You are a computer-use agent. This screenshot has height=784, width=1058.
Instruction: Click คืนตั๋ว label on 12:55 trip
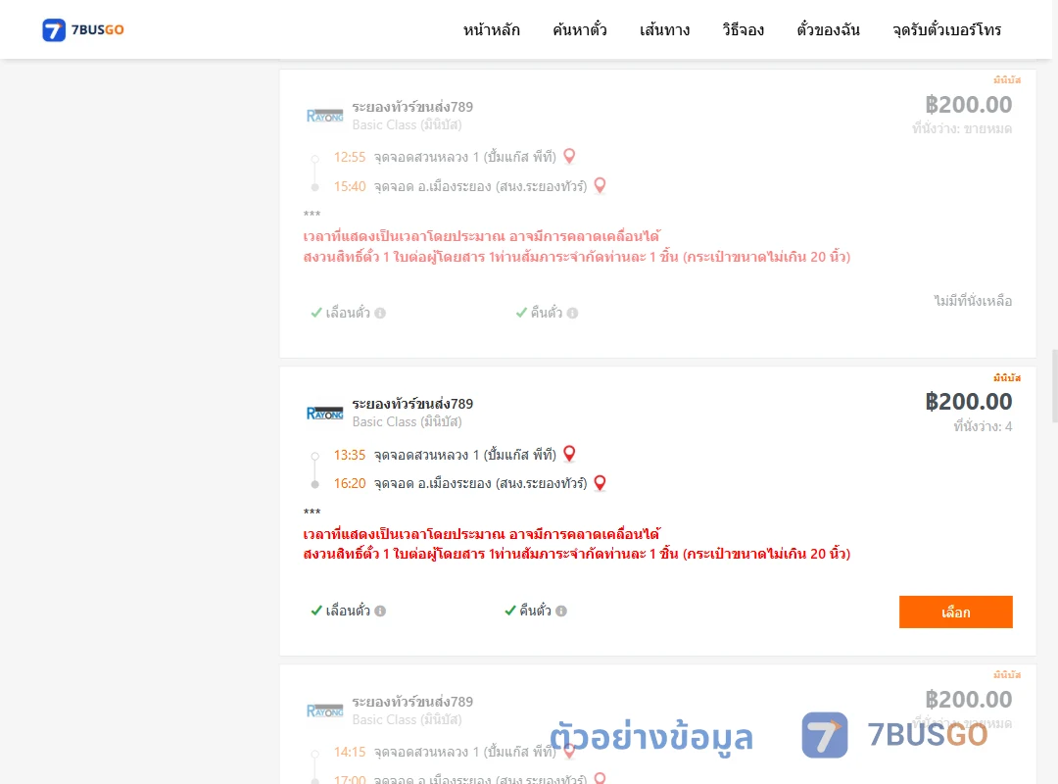click(x=546, y=313)
